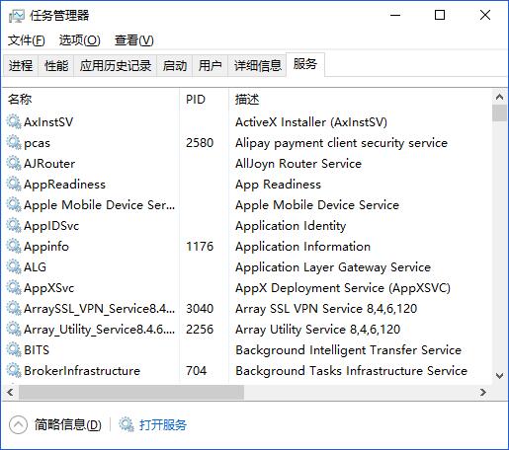509x450 pixels.
Task: Click the vertical scrollbar down arrow
Action: 499,375
